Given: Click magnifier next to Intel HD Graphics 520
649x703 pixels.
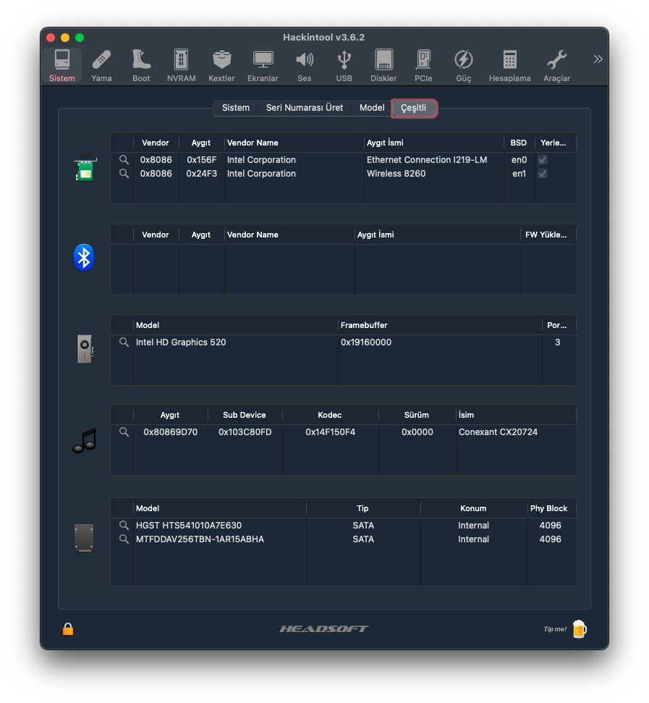Looking at the screenshot, I should click(x=124, y=342).
